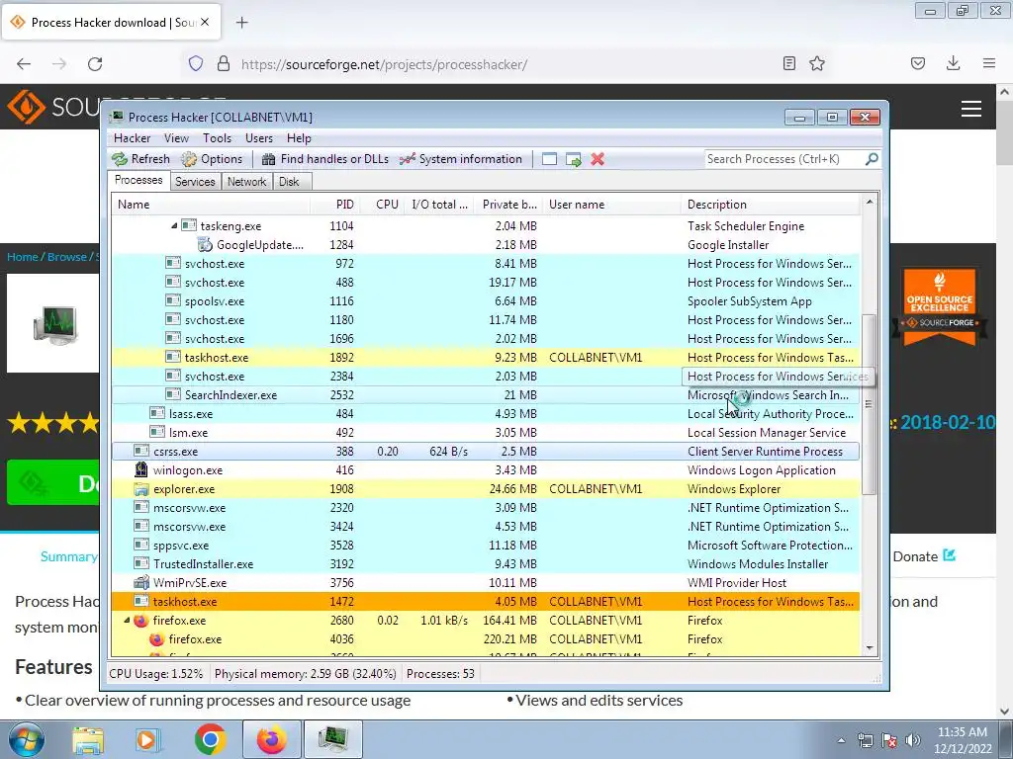Collapse the firefox.exe parent tree node

[128, 621]
